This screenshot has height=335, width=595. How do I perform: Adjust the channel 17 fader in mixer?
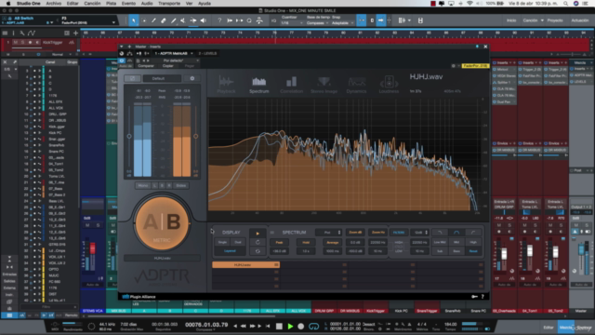coord(504,254)
